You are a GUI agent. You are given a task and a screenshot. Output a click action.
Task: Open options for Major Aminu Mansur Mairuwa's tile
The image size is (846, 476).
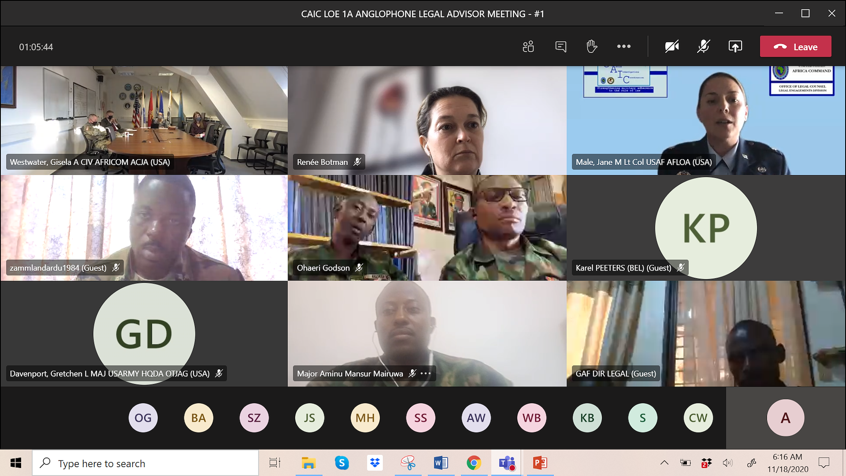[426, 373]
